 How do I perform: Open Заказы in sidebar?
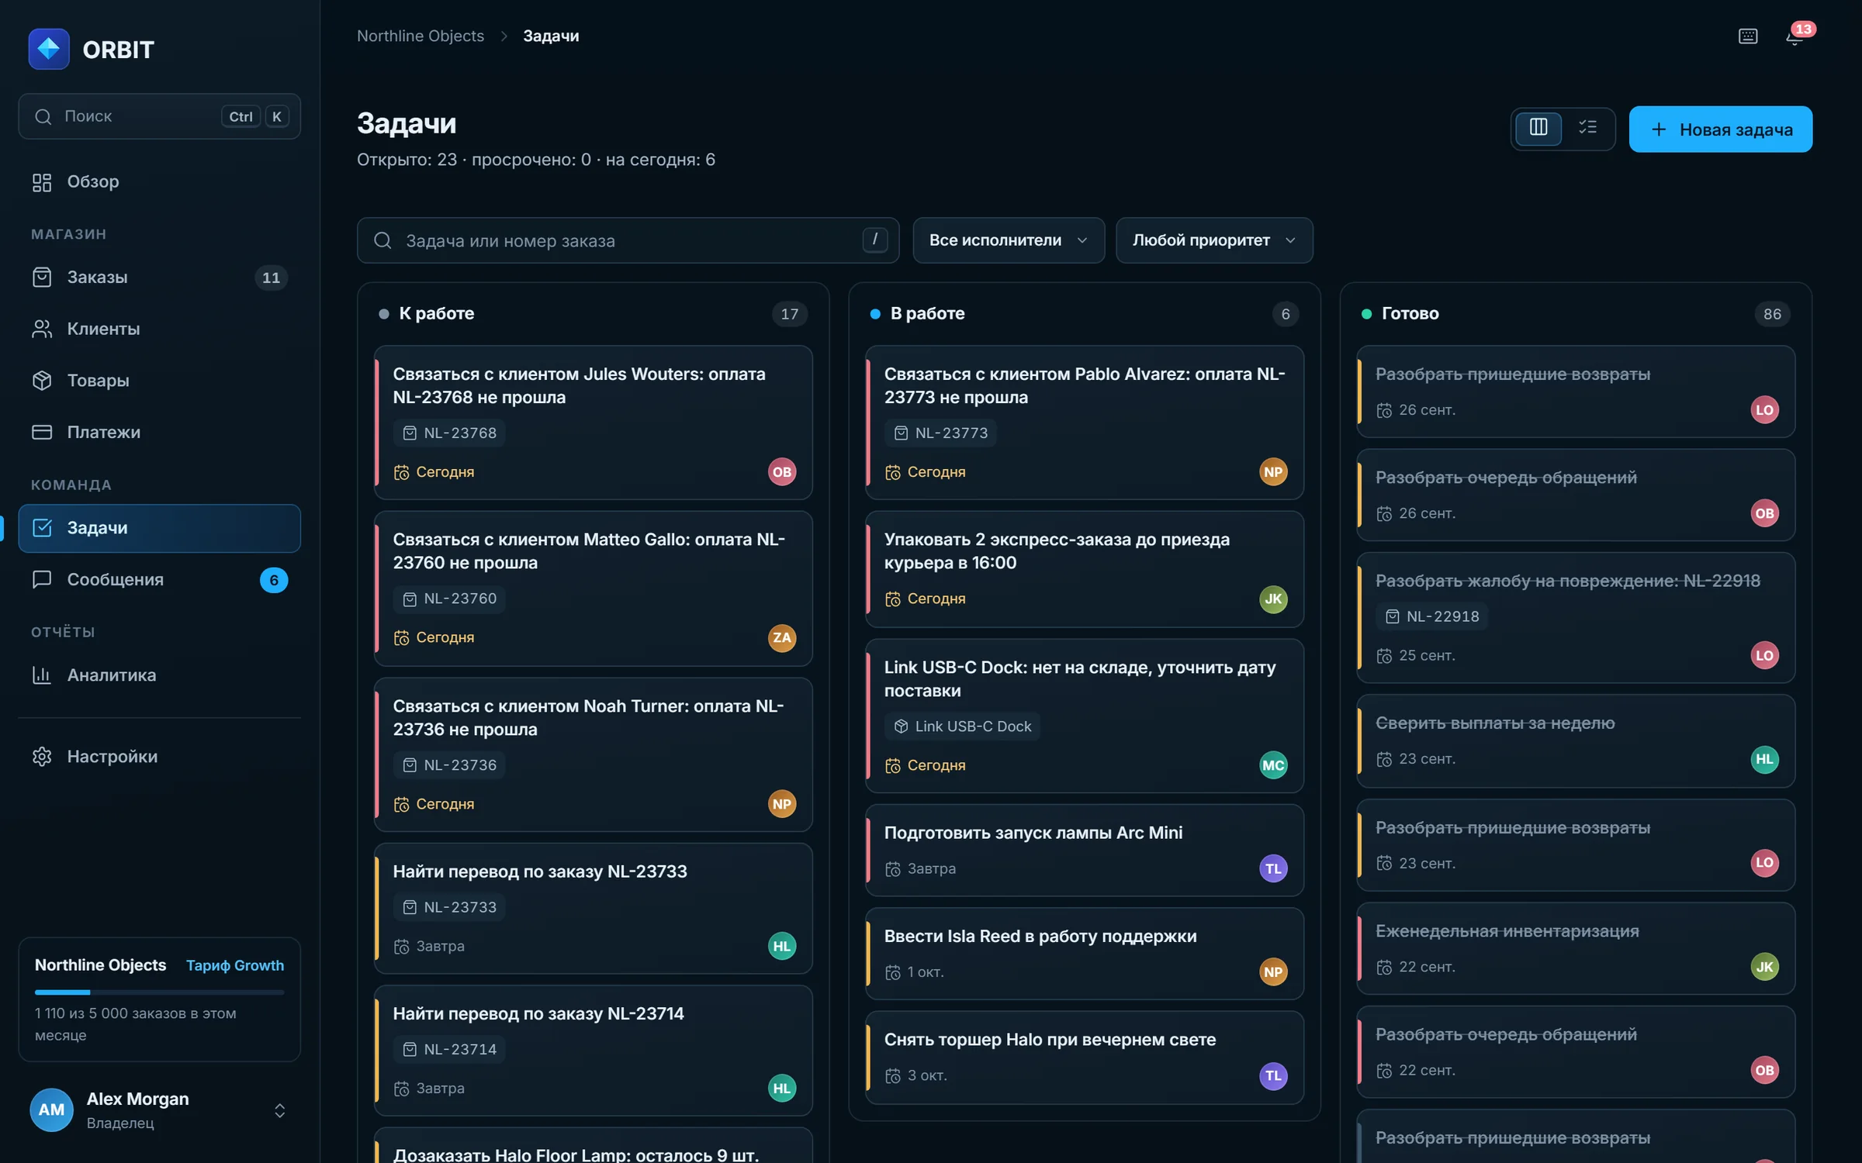159,278
